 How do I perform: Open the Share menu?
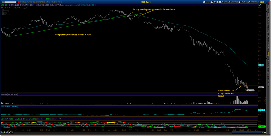207,2
